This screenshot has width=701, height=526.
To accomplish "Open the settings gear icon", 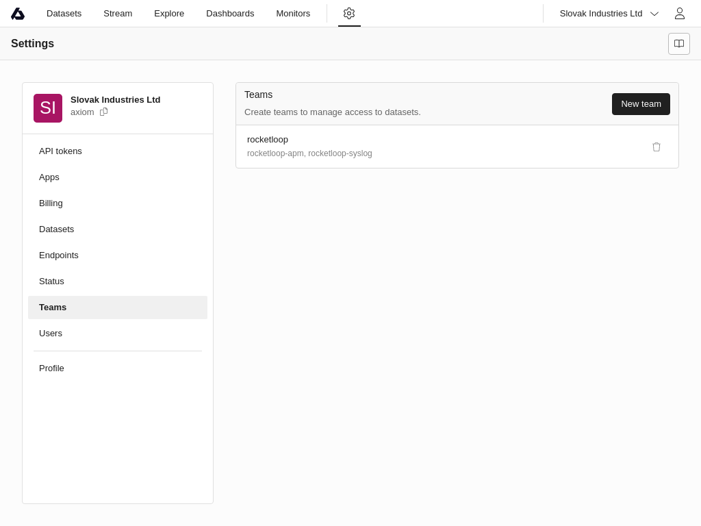I will [349, 14].
